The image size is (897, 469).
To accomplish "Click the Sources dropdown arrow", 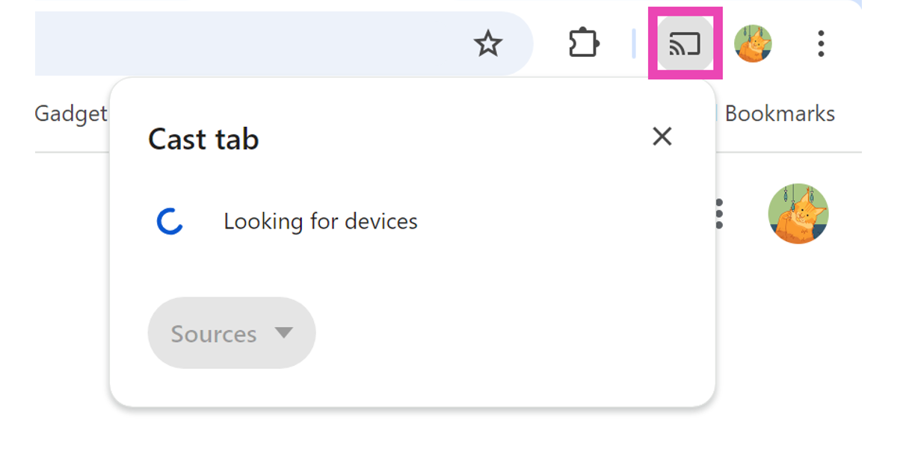I will click(283, 332).
